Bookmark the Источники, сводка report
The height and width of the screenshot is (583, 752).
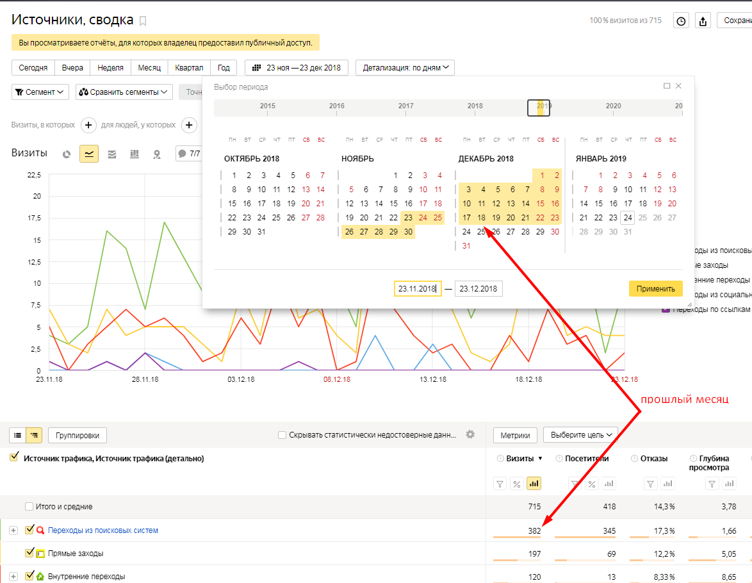click(143, 21)
